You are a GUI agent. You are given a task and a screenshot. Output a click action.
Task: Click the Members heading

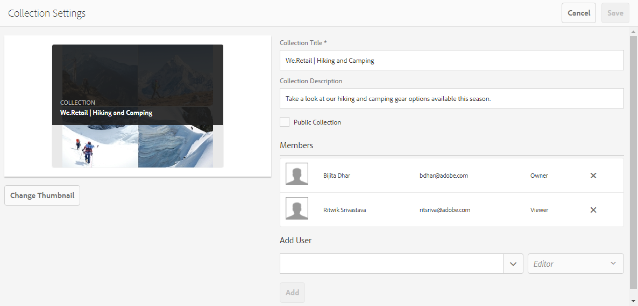[296, 145]
